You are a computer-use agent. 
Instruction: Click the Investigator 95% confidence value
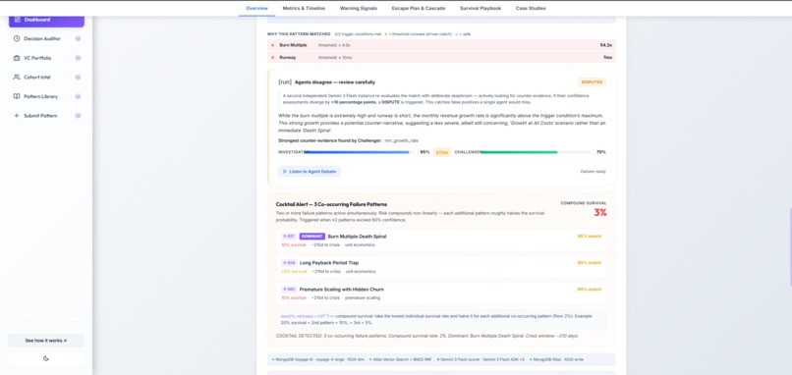point(424,152)
